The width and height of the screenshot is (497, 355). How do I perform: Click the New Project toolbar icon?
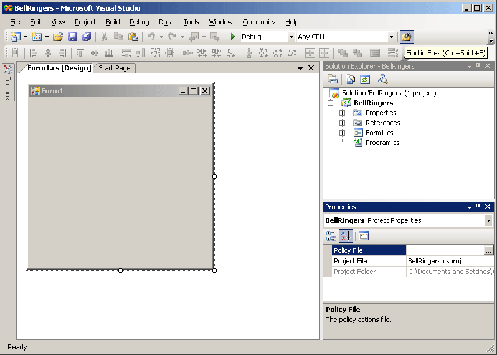(15, 37)
